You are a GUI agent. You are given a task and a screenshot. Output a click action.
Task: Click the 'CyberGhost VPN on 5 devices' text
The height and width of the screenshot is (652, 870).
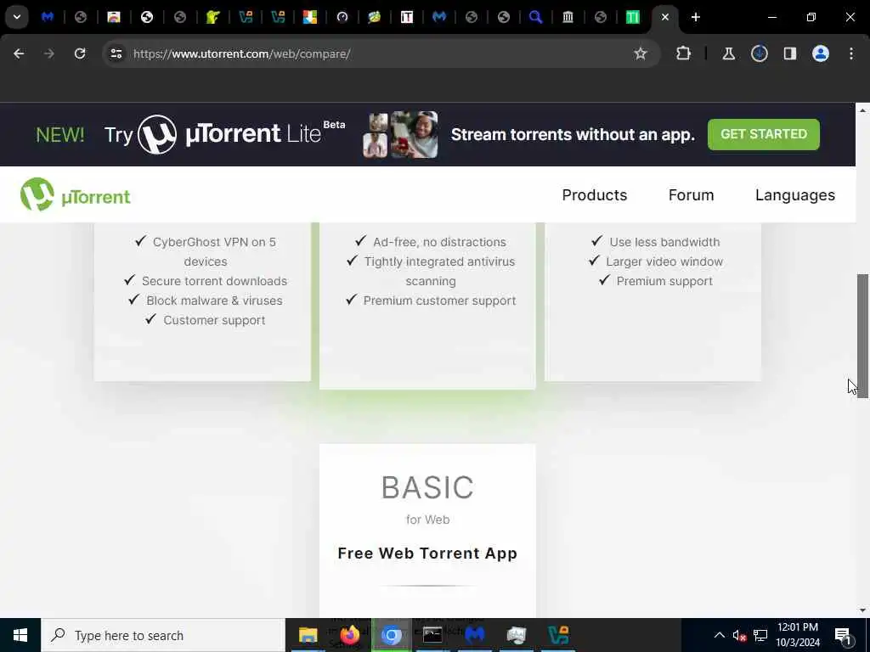[213, 251]
